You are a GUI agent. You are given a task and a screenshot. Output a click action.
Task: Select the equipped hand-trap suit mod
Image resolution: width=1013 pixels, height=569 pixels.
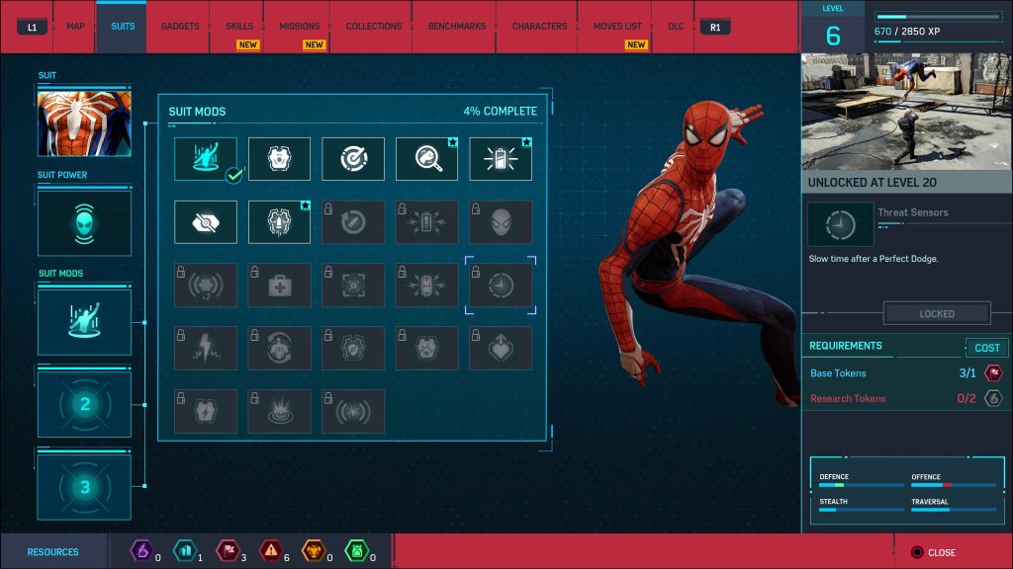click(205, 157)
